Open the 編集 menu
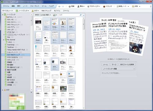This screenshot has height=111, width=153. 13,6
